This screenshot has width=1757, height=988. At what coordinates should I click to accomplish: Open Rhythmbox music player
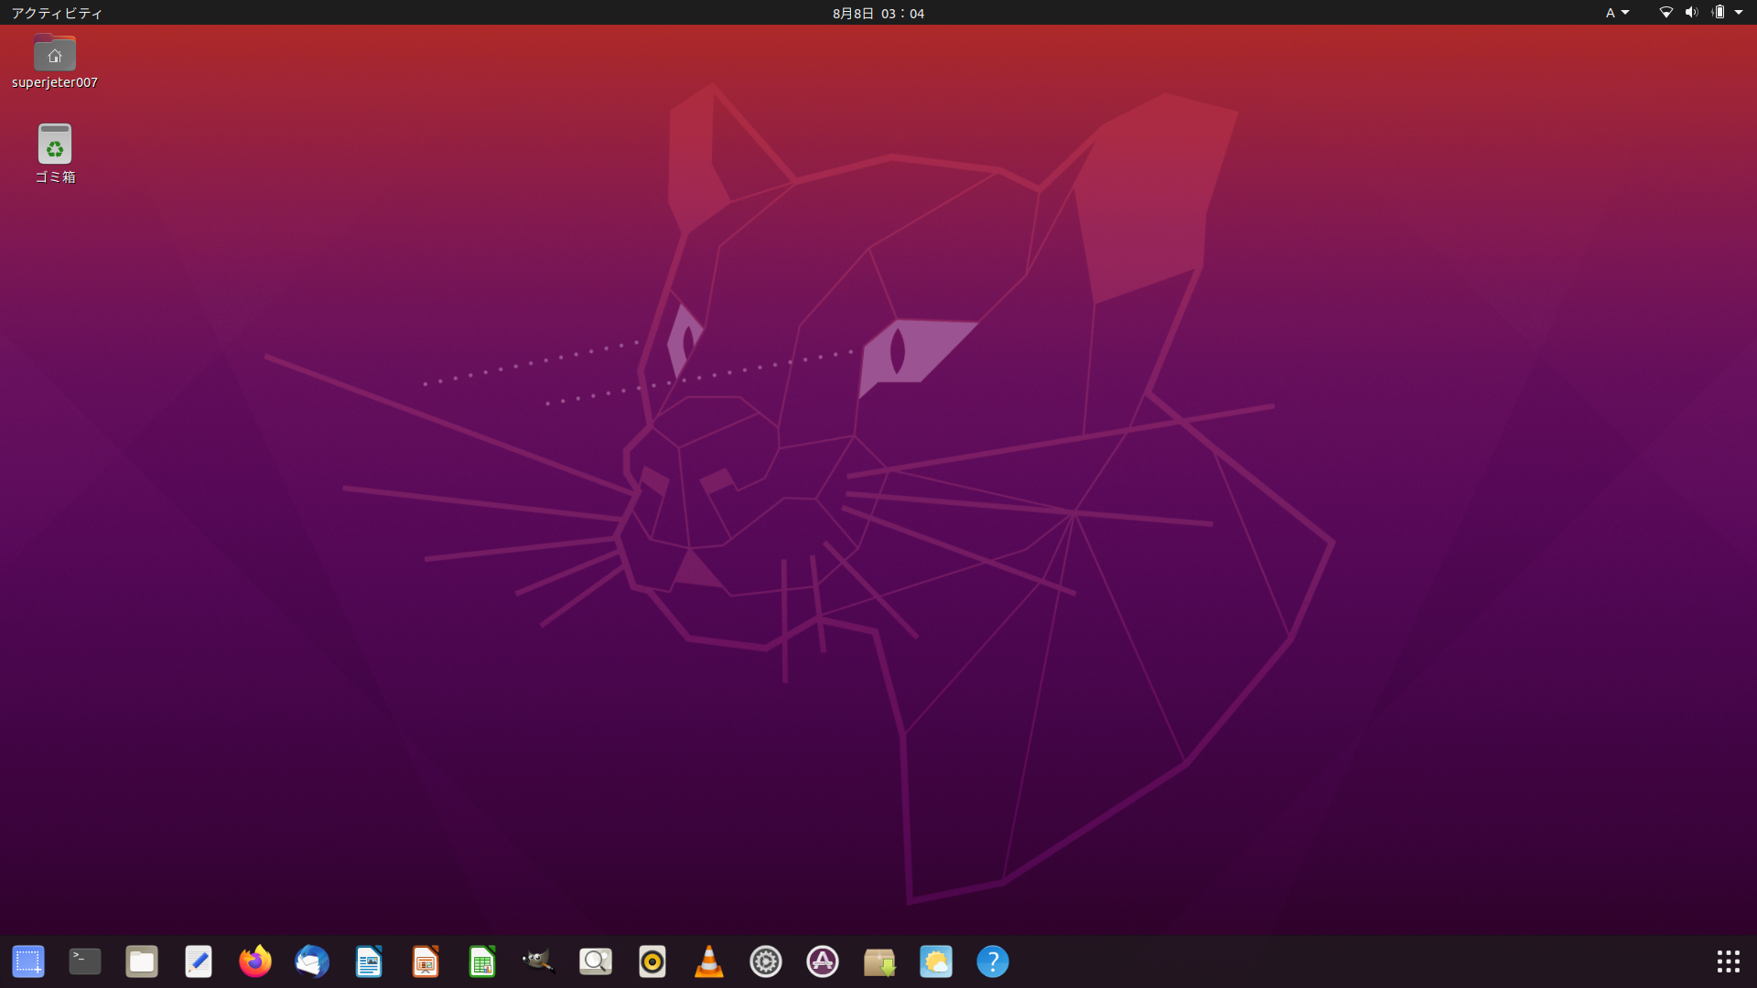pyautogui.click(x=652, y=961)
